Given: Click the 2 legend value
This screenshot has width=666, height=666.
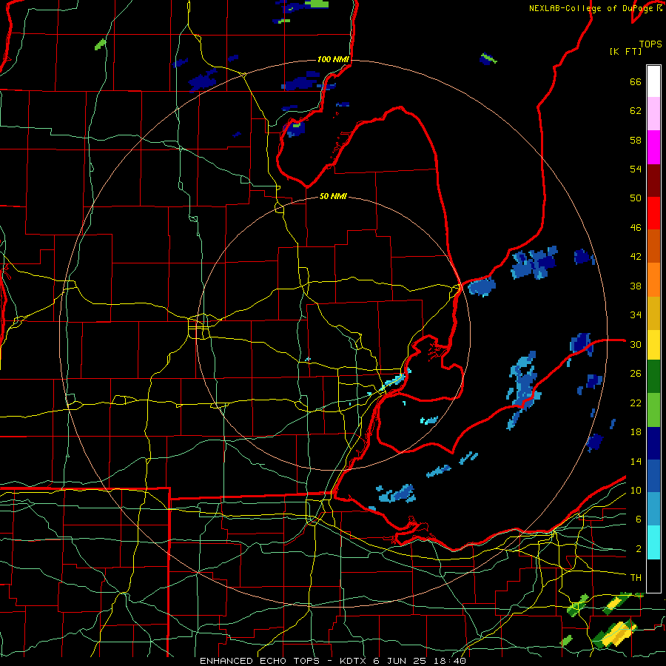Looking at the screenshot, I should click(x=639, y=549).
